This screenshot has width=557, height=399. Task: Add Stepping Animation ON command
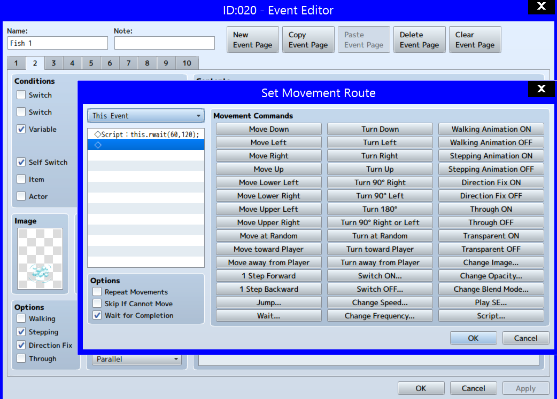pos(491,156)
